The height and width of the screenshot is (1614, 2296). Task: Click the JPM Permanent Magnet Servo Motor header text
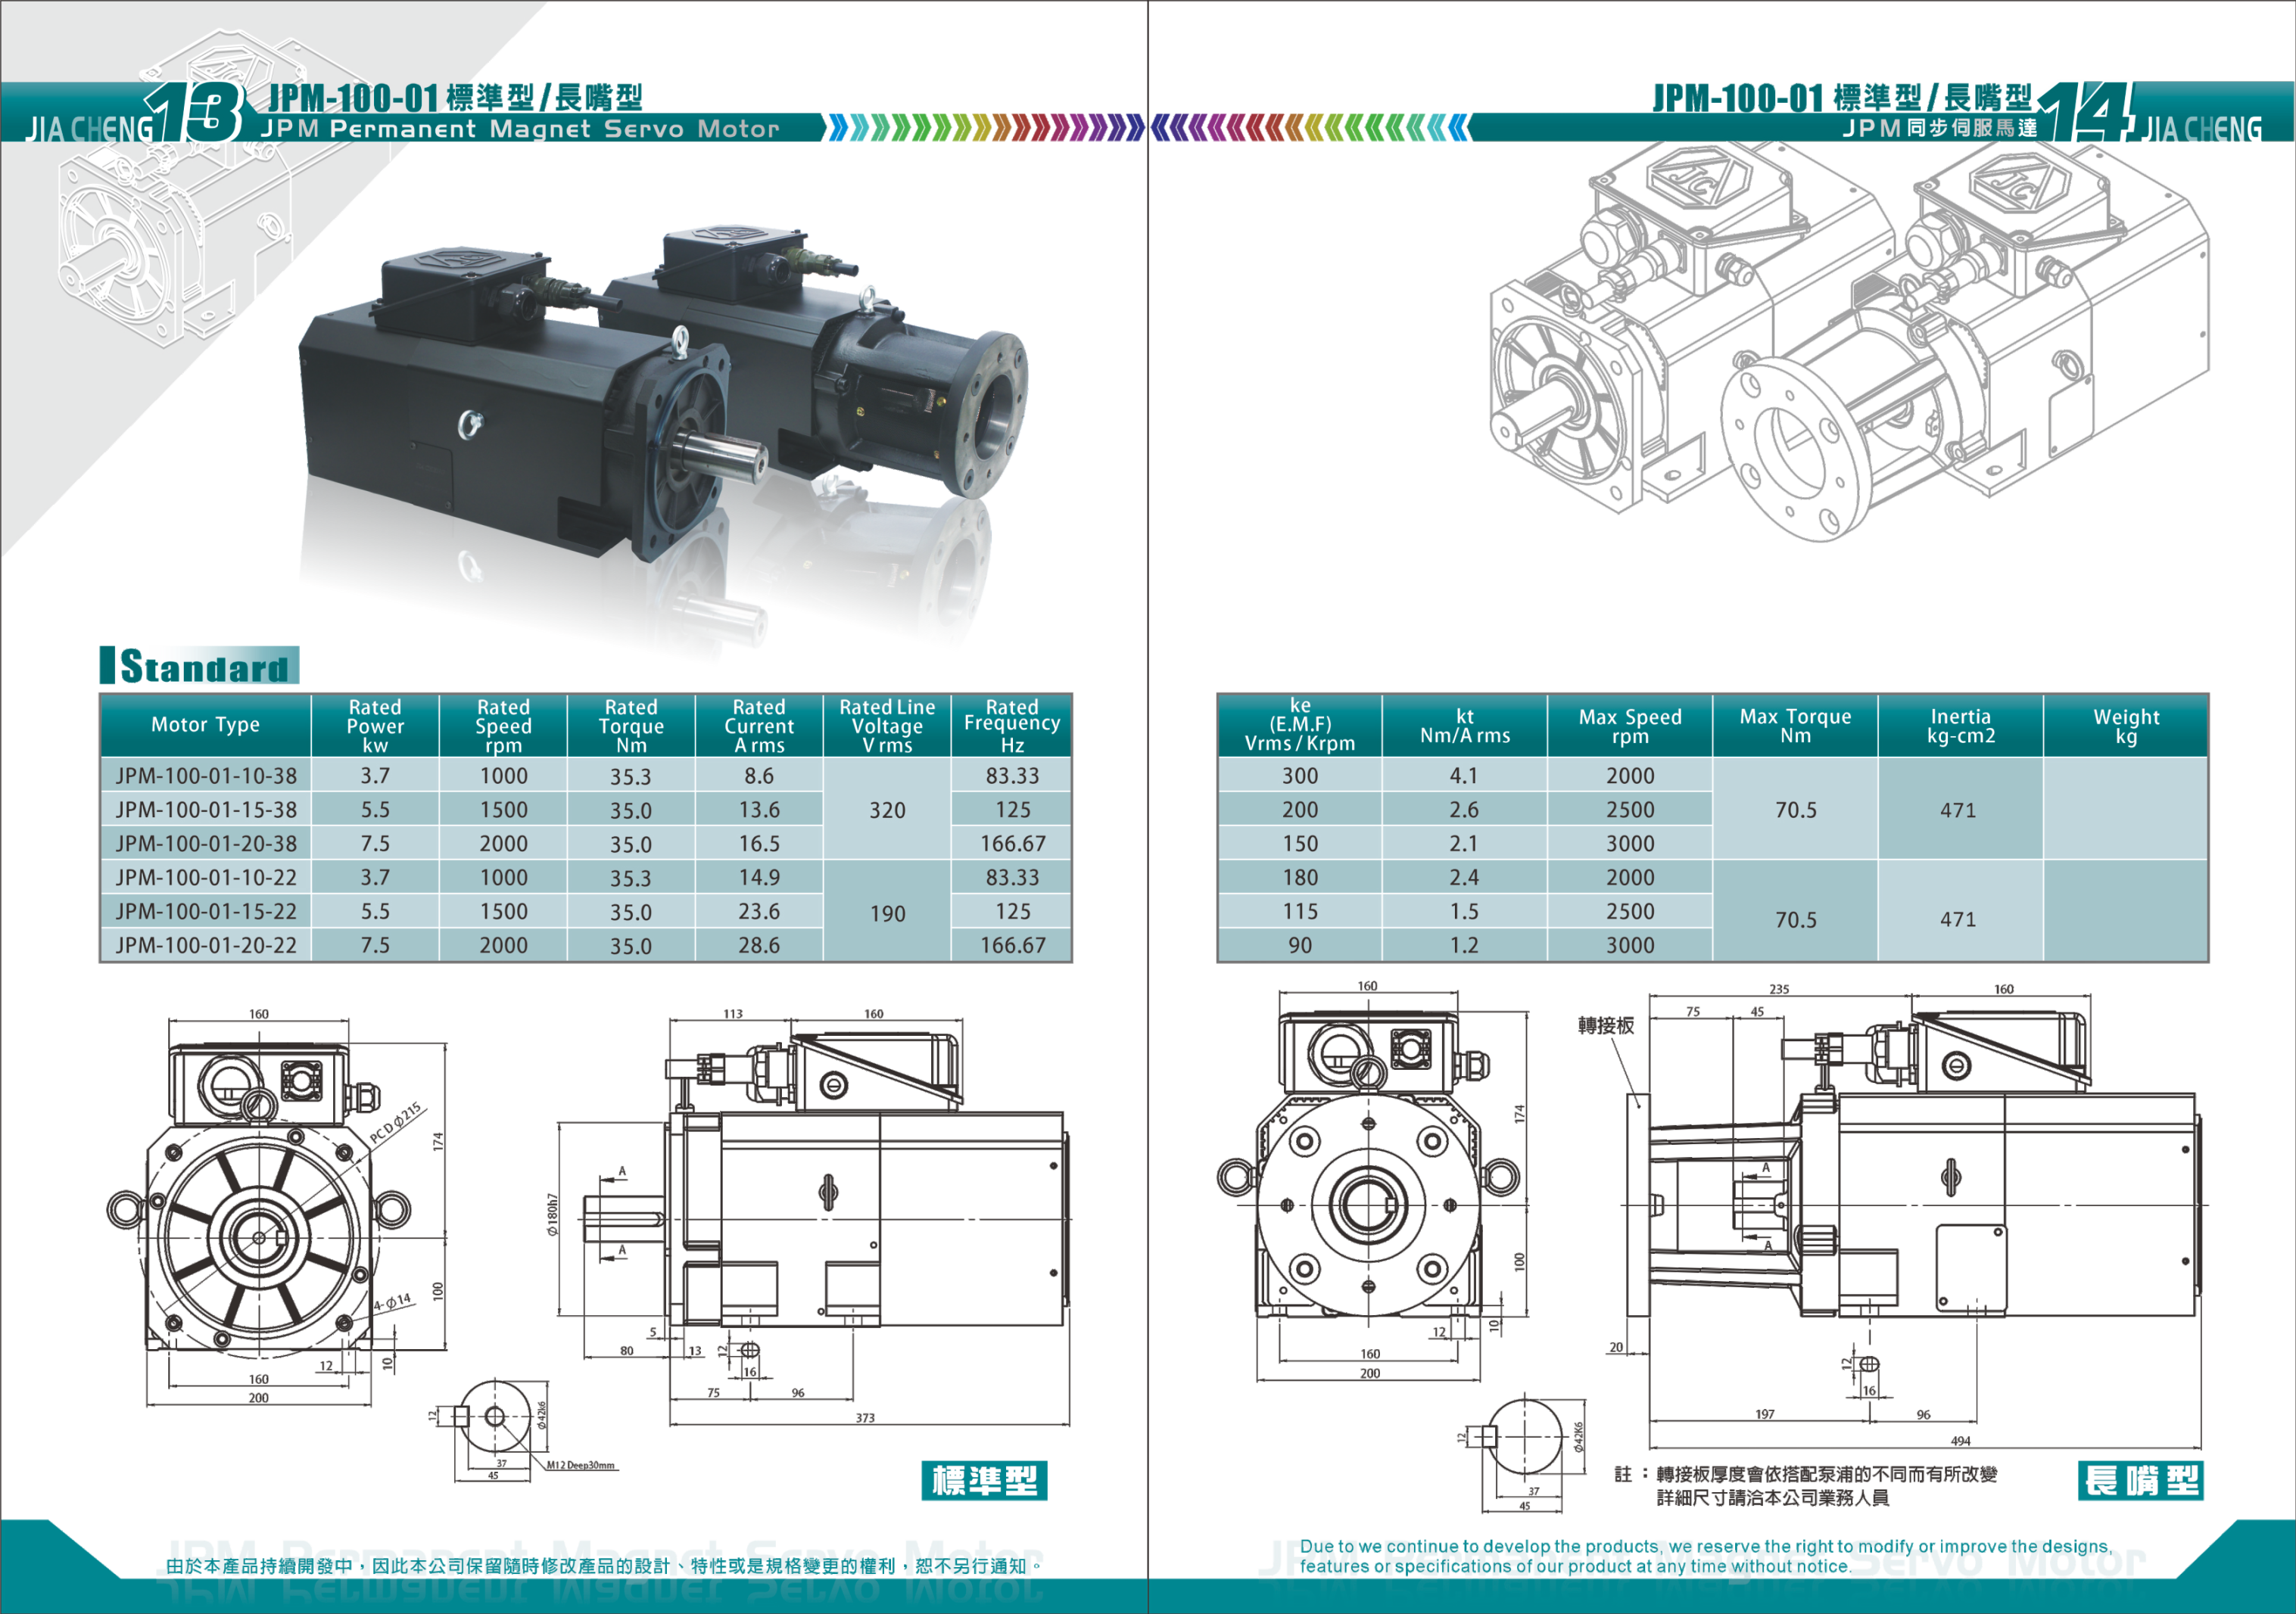tap(520, 129)
